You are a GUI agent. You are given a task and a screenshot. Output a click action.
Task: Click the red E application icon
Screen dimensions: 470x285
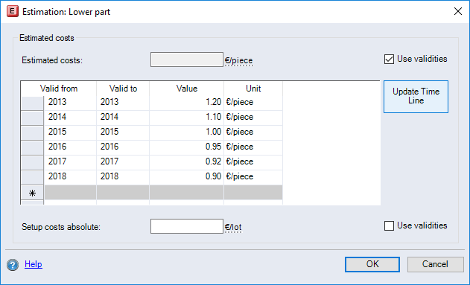coord(12,12)
